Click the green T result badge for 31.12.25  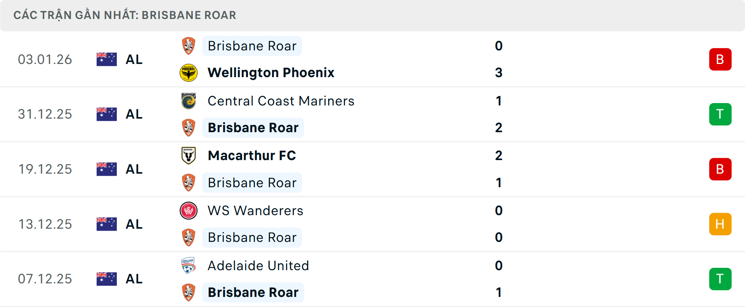(720, 114)
